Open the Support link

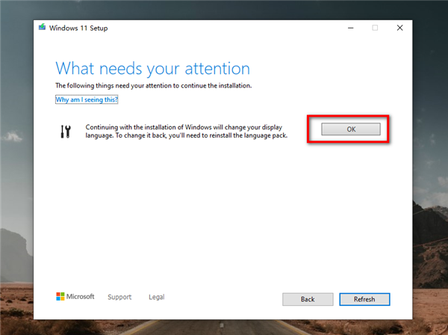point(119,297)
